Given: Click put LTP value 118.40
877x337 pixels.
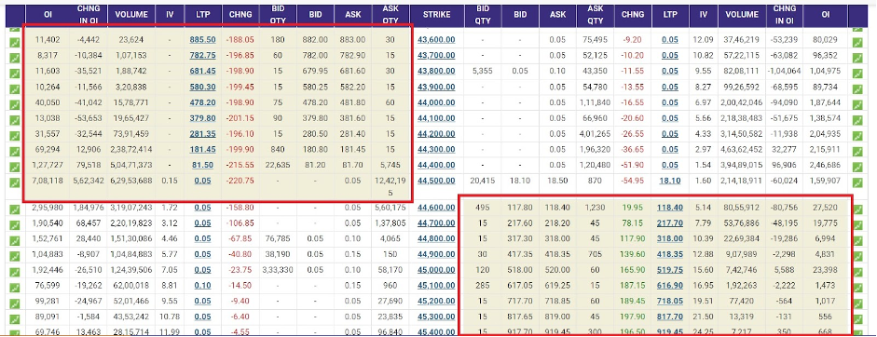Looking at the screenshot, I should pyautogui.click(x=670, y=208).
